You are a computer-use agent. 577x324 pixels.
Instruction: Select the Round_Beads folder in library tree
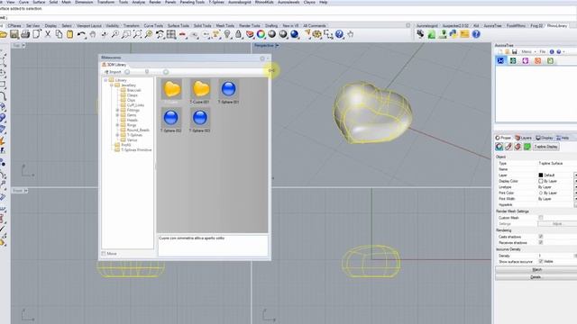click(x=138, y=130)
